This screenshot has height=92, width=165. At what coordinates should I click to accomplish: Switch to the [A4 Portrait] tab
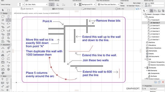click(x=58, y=9)
